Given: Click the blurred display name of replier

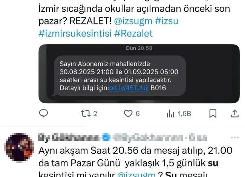Looking at the screenshot, I should point(69,137).
